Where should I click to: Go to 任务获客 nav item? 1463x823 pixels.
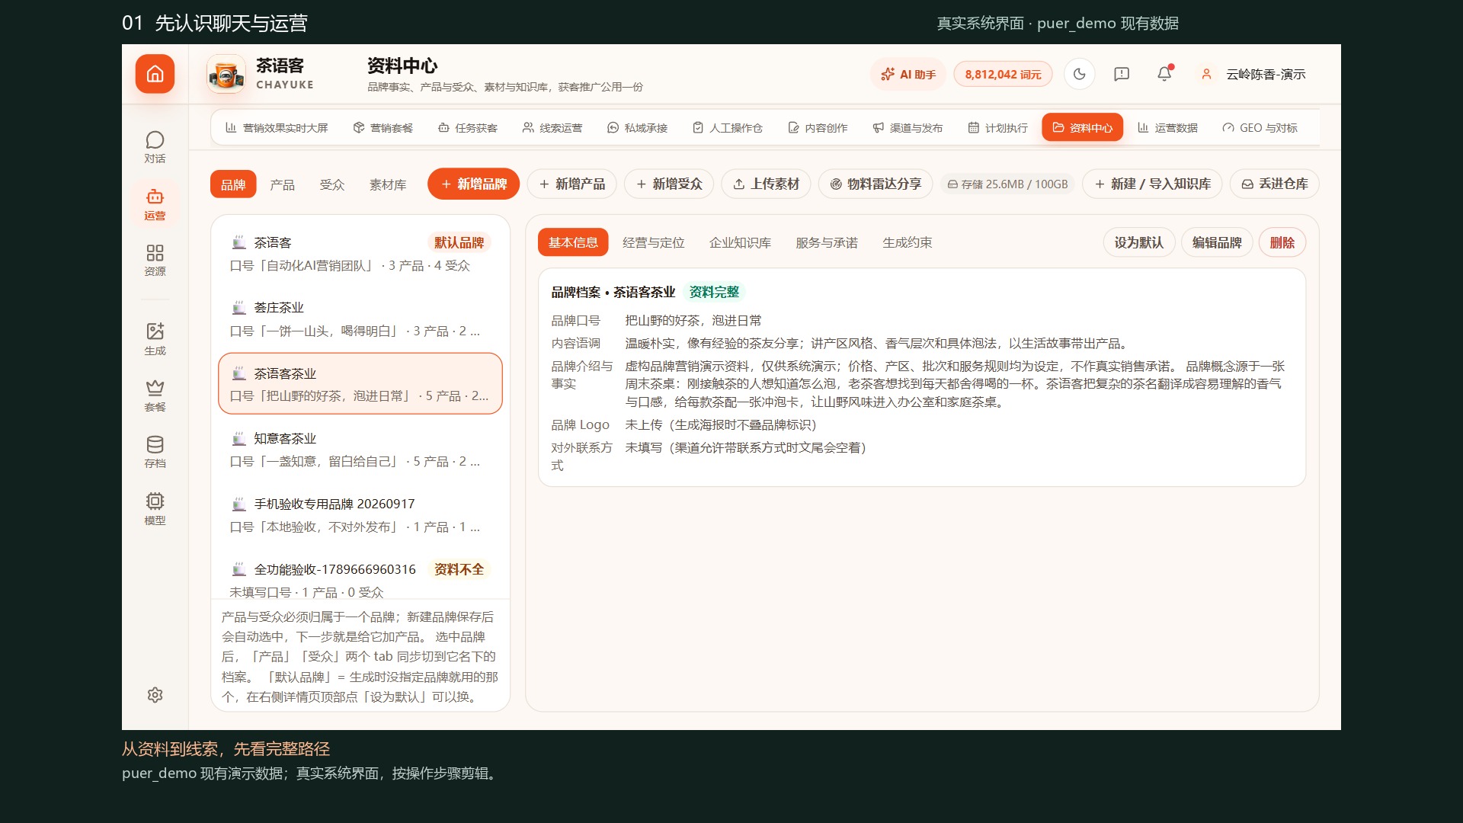pyautogui.click(x=467, y=128)
